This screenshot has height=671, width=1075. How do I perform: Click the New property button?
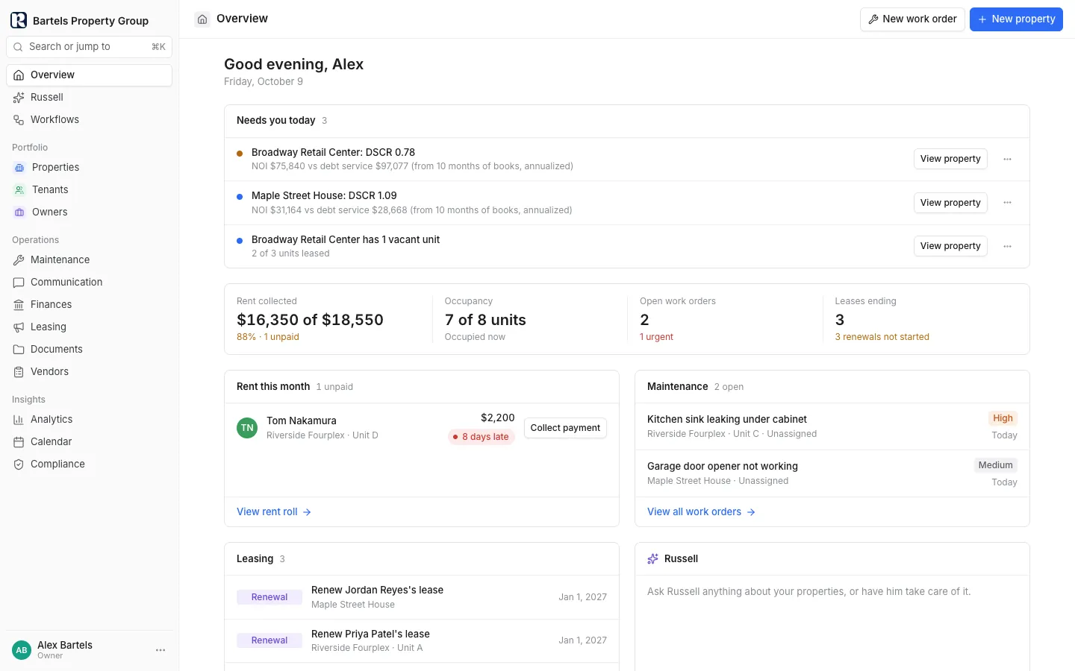1016,19
